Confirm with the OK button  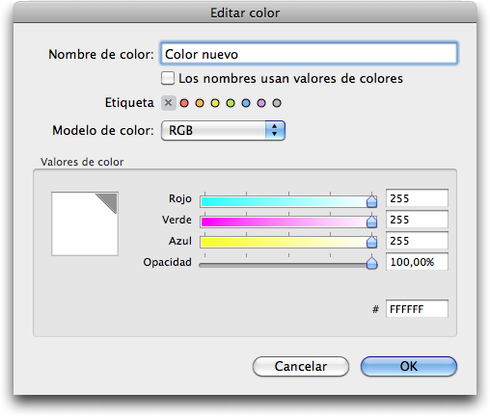click(409, 366)
